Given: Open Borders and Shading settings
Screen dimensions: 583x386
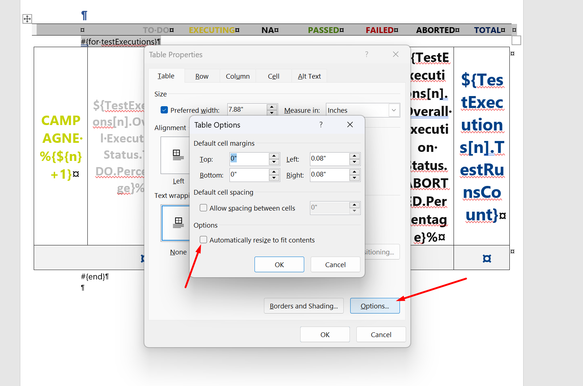Looking at the screenshot, I should [x=303, y=306].
